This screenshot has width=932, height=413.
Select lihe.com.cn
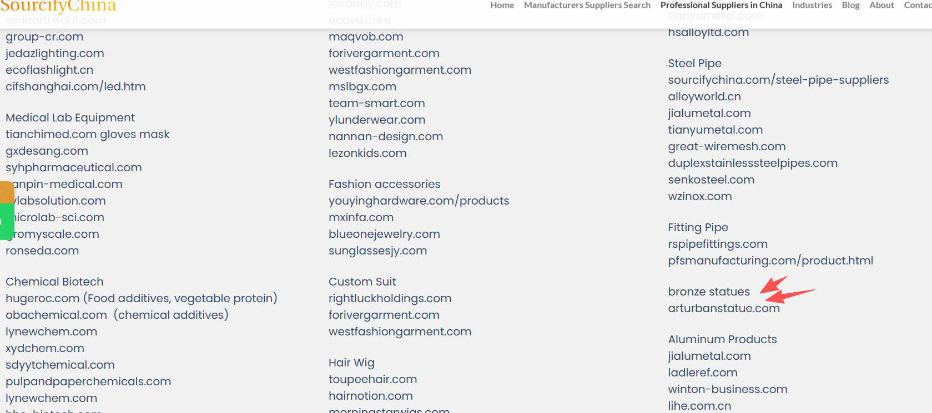coord(699,406)
